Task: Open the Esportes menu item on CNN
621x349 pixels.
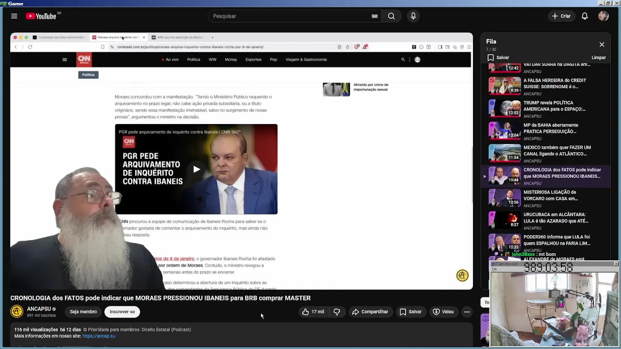Action: click(x=253, y=60)
